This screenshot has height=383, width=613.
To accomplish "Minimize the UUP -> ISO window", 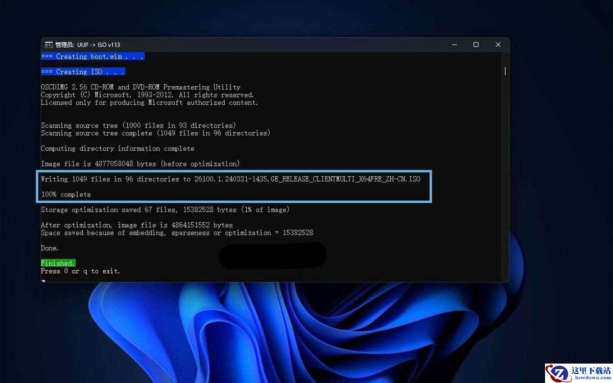I will (x=454, y=45).
